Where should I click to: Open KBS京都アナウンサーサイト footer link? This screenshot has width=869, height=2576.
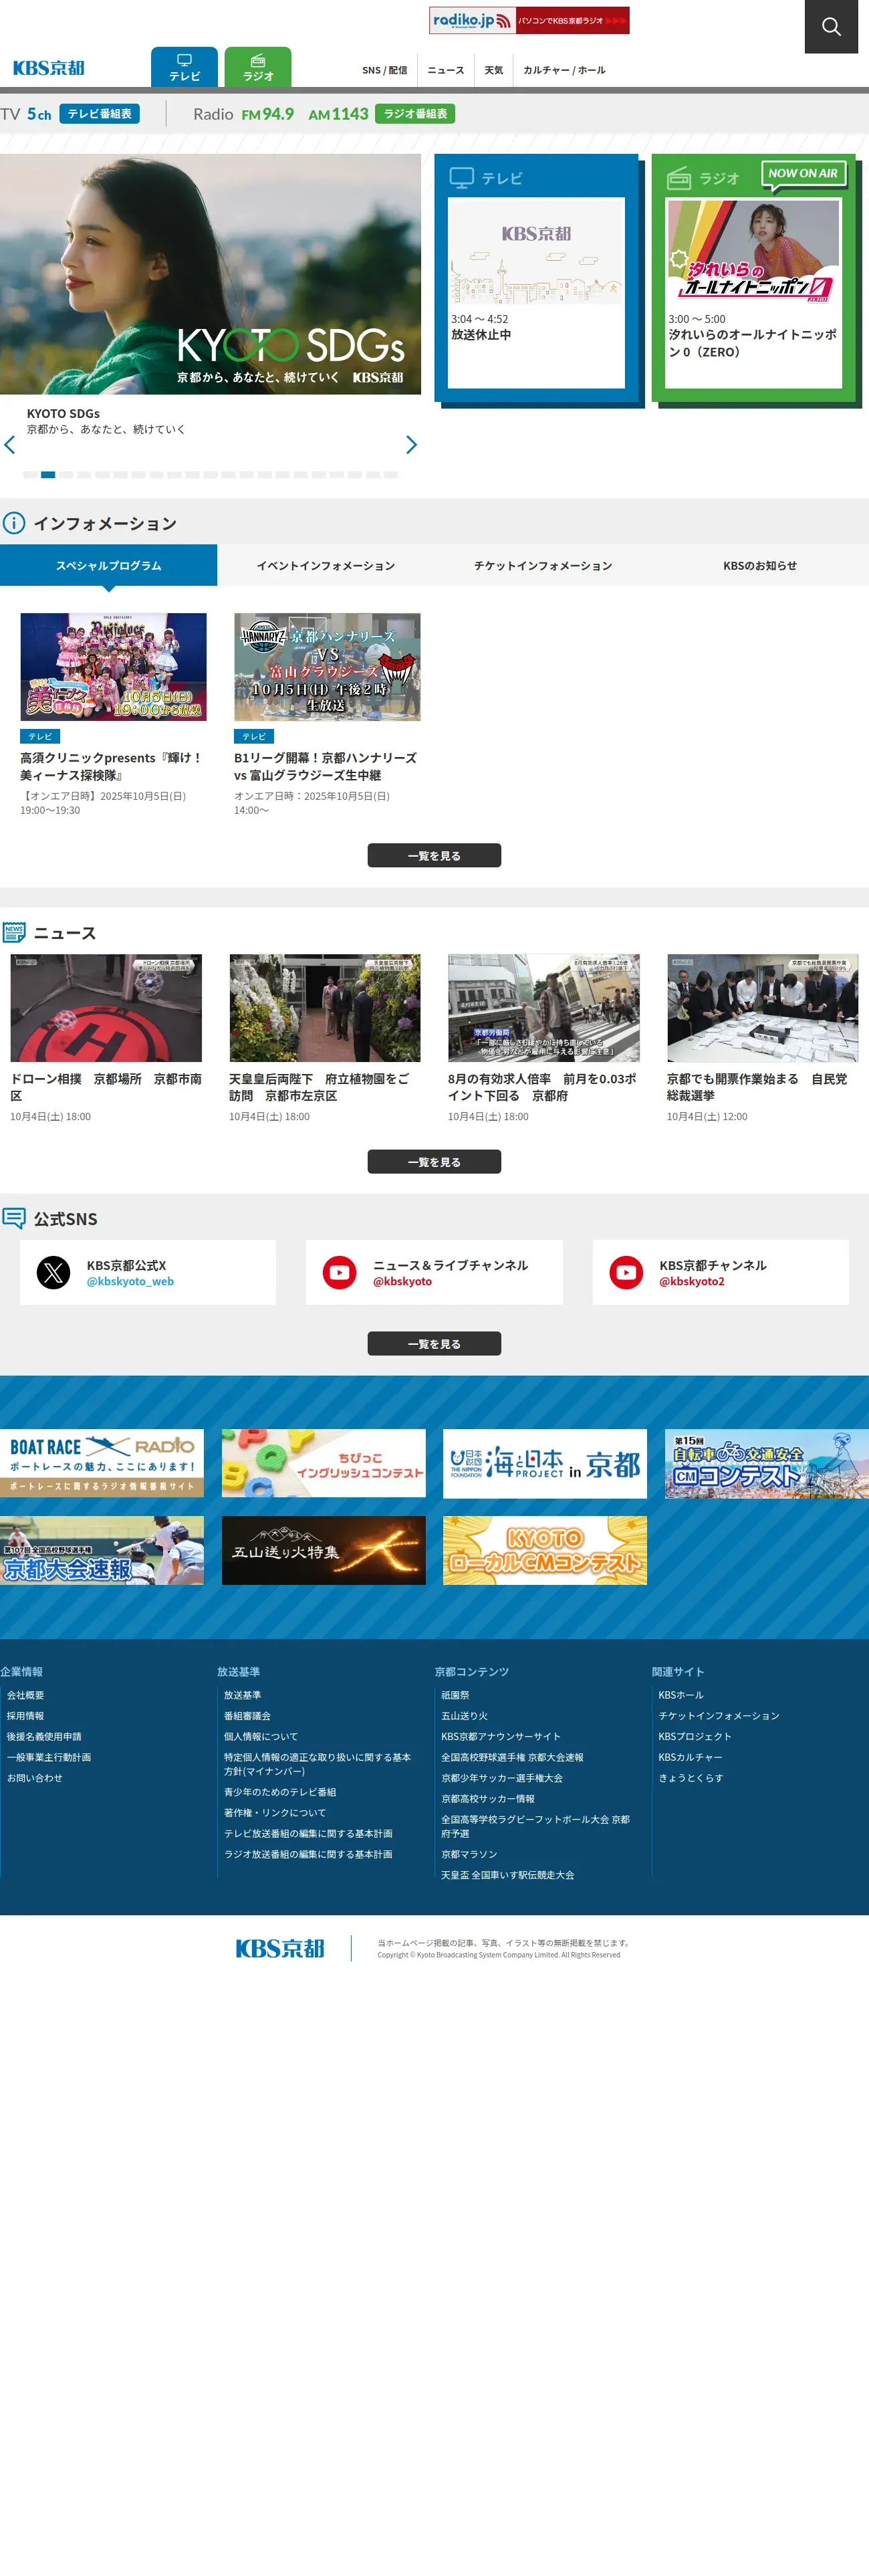501,1737
